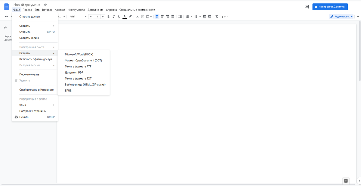Open the comment history icon
This screenshot has height=186, width=361.
coord(307,7)
